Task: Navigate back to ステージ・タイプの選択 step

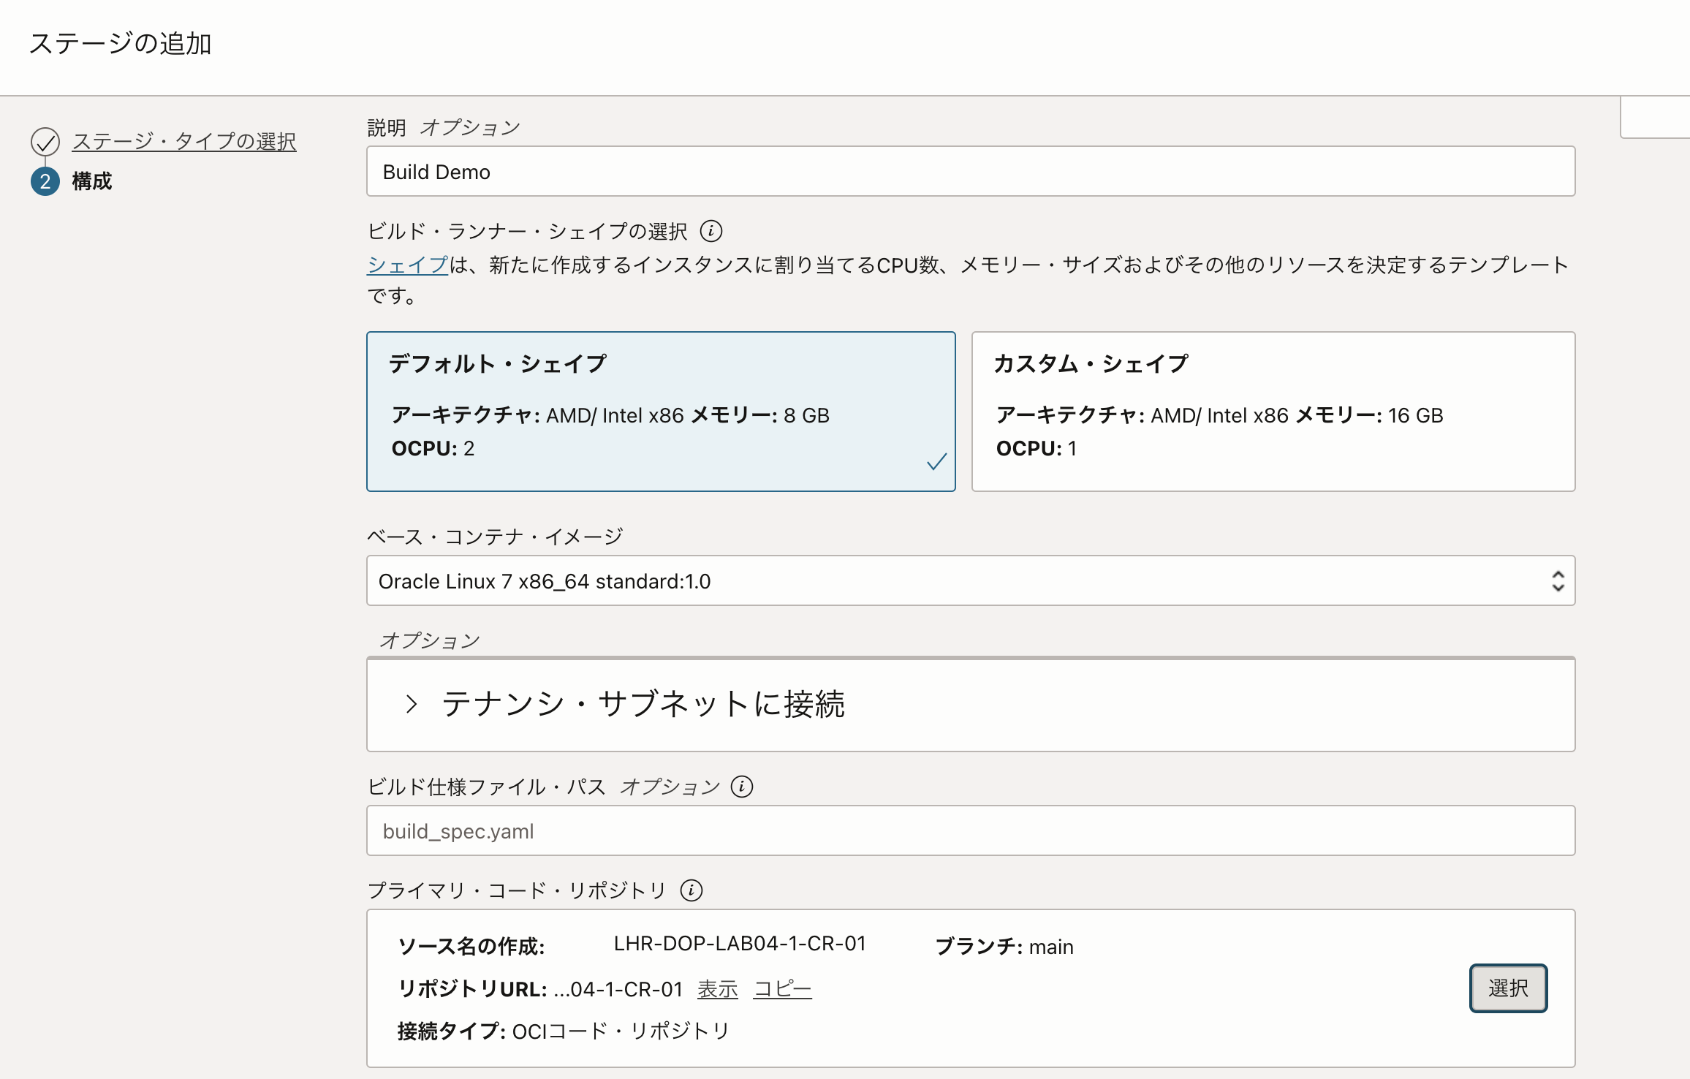Action: click(x=183, y=141)
